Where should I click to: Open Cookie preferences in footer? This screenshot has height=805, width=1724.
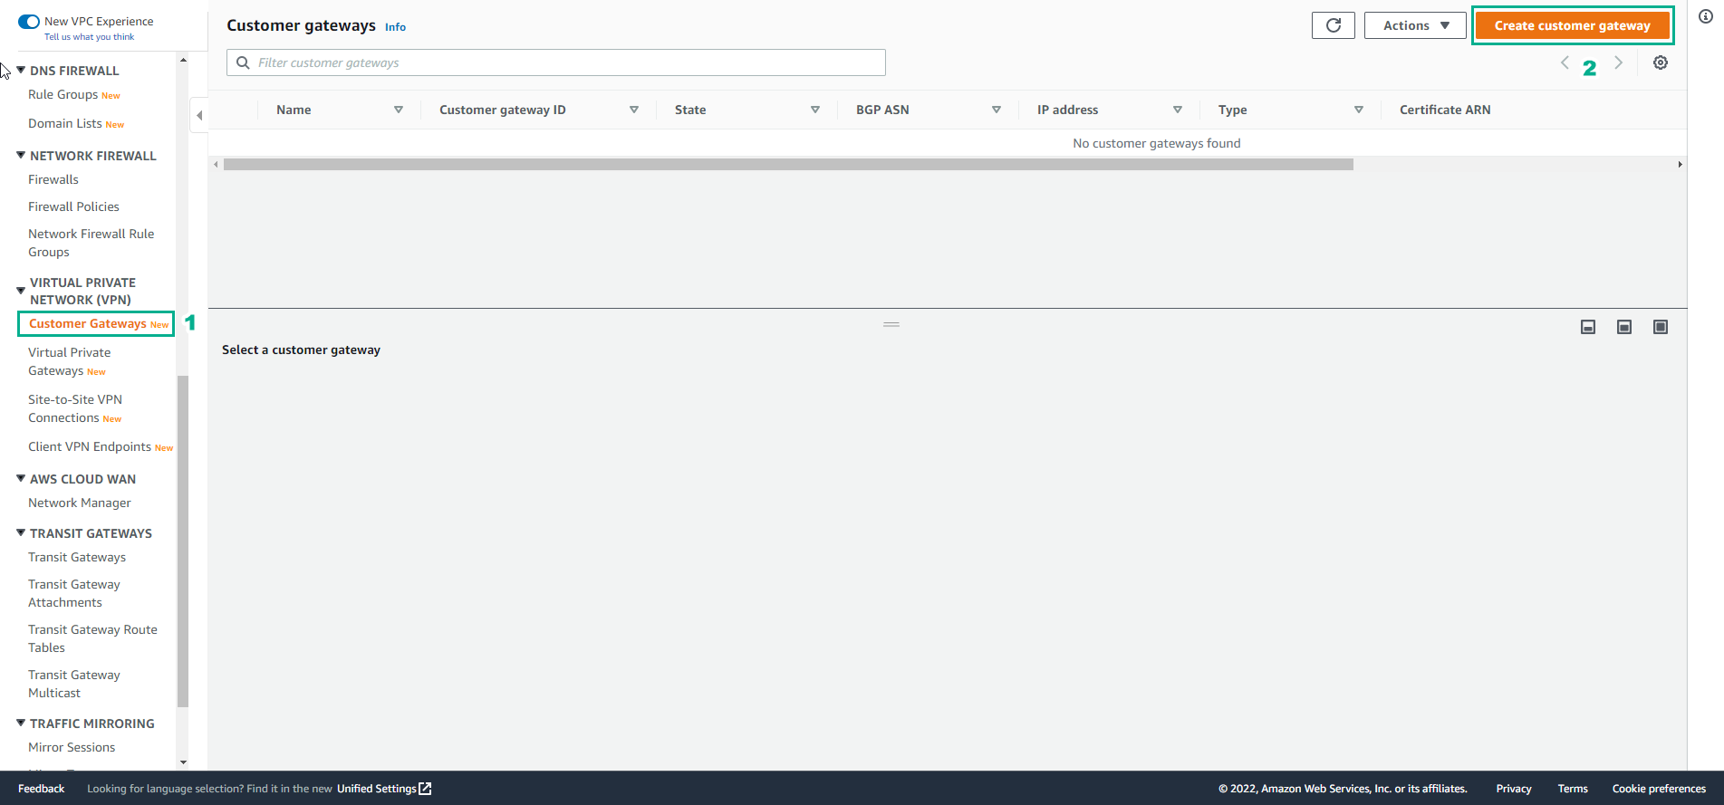1659,789
